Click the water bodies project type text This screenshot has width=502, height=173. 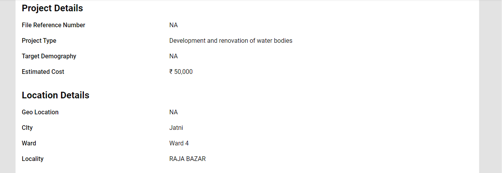[x=231, y=41]
